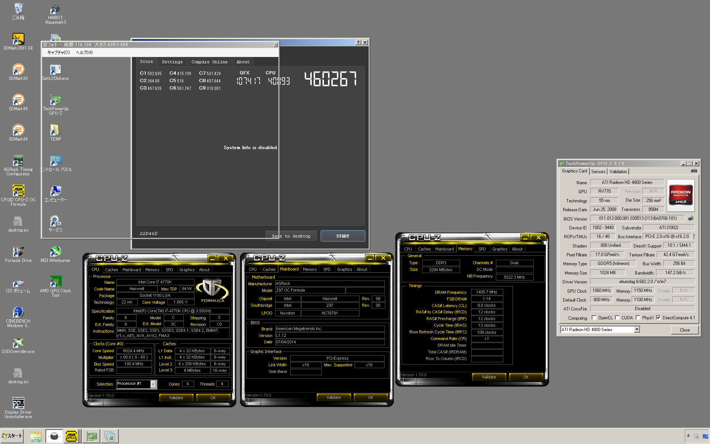710x444 pixels.
Task: Open Settings tab in Aquamark window
Action: (172, 62)
